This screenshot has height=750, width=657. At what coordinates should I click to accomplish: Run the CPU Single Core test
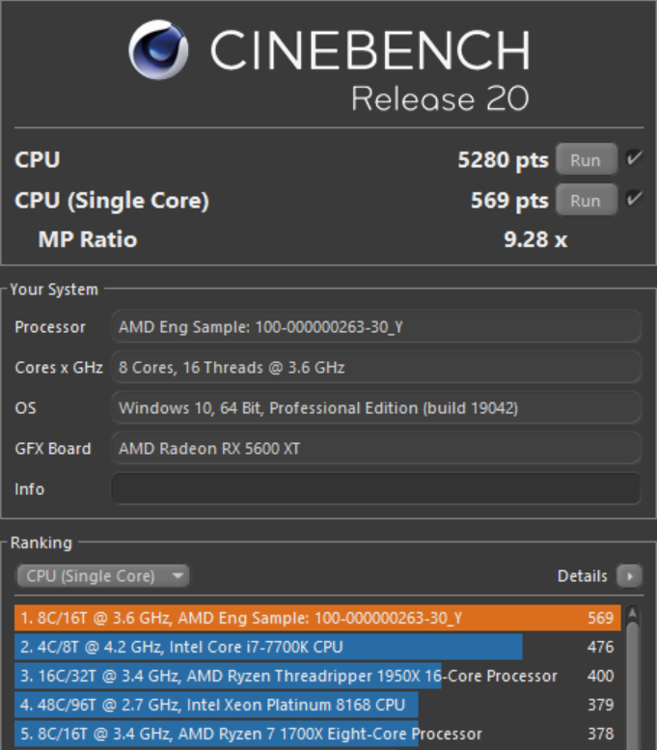tap(586, 201)
